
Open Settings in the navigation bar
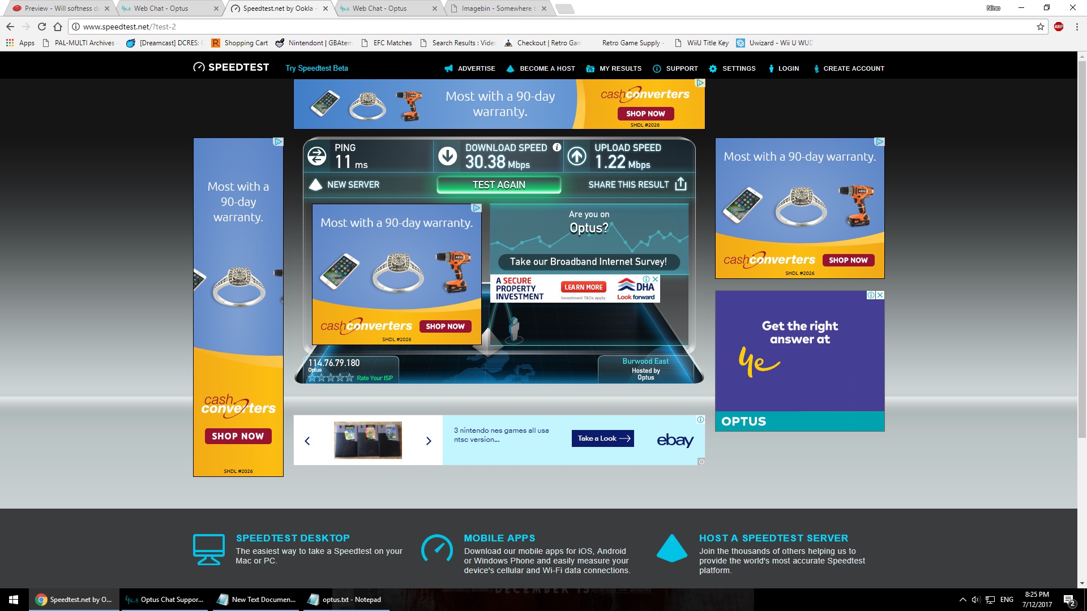coord(732,68)
